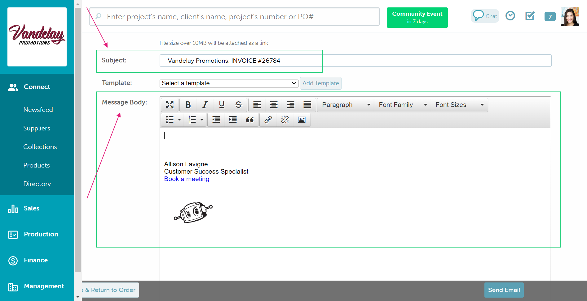
Task: Insert an image
Action: 302,120
